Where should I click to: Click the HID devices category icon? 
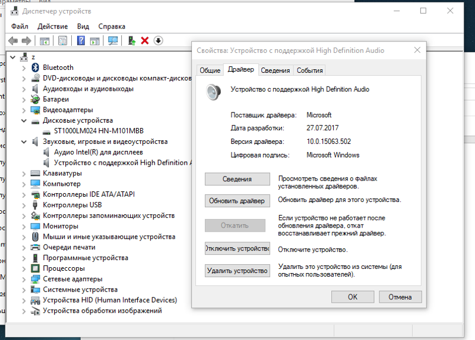35,300
